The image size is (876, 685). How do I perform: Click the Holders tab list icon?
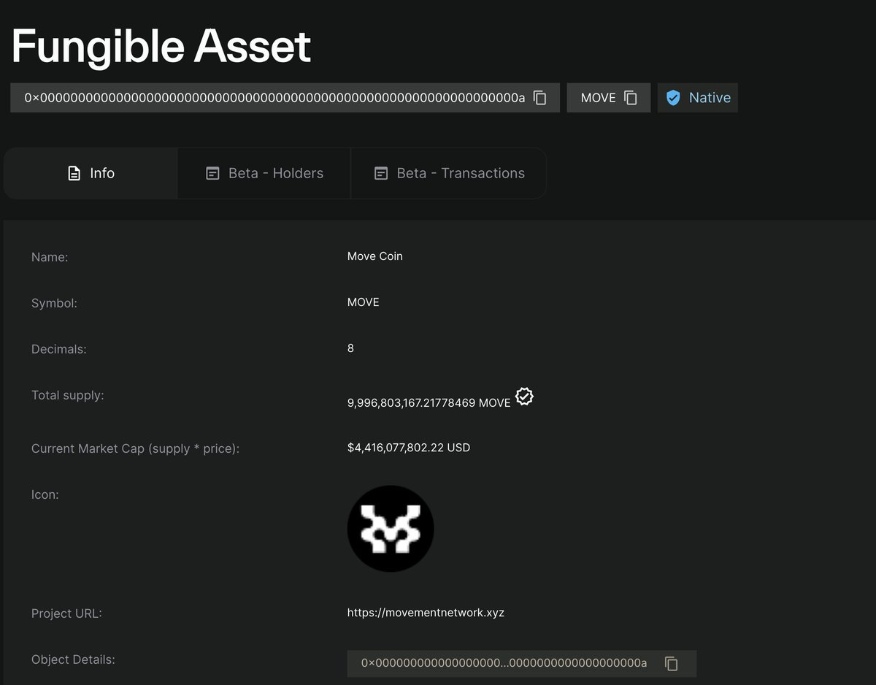pyautogui.click(x=212, y=173)
